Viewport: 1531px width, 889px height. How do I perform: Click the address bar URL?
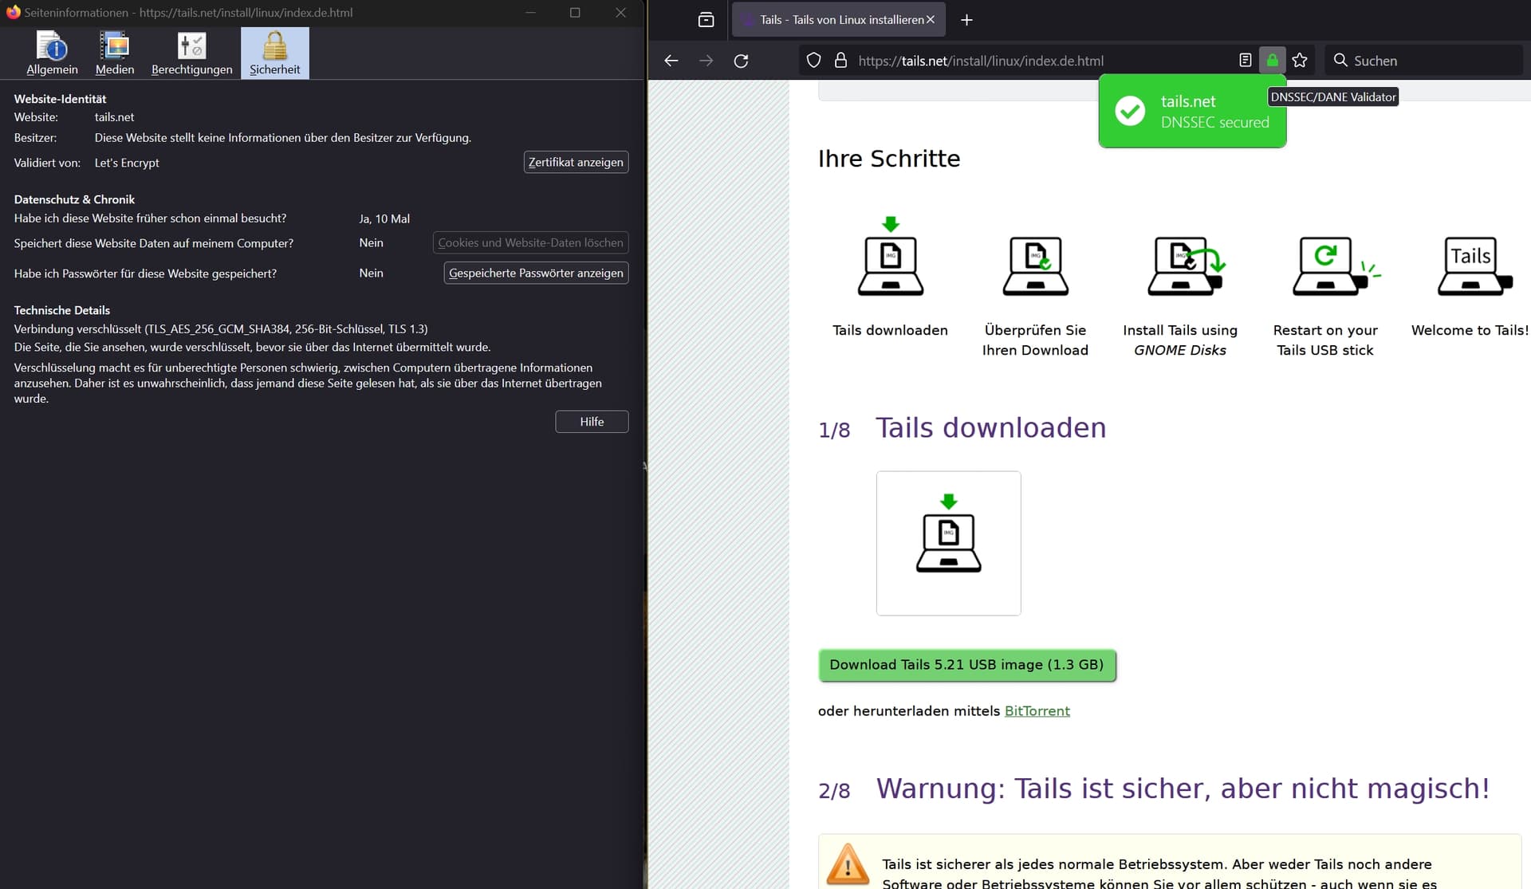(981, 61)
